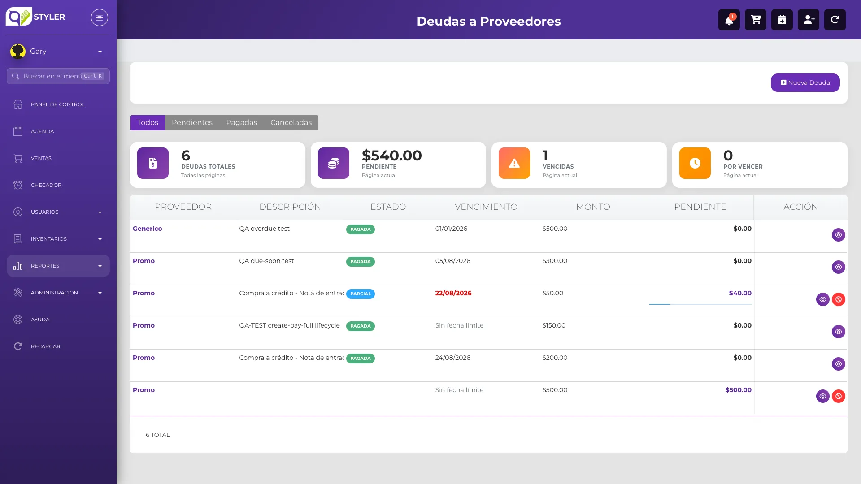Switch to the Canceladas tab
This screenshot has width=861, height=484.
click(291, 123)
